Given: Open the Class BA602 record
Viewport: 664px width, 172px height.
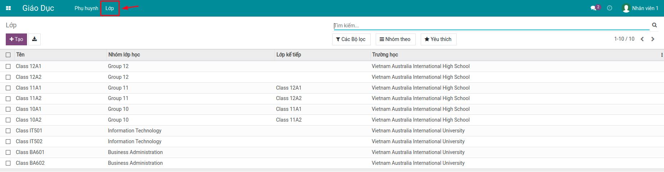Looking at the screenshot, I should coord(30,163).
